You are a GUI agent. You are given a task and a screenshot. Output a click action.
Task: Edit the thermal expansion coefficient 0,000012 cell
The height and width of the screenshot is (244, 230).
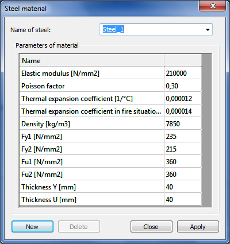point(183,99)
